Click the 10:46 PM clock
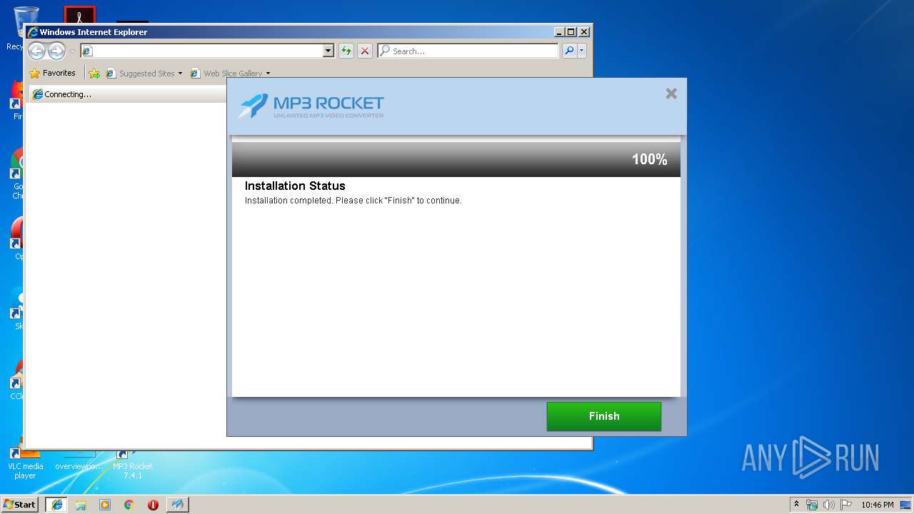 click(877, 505)
